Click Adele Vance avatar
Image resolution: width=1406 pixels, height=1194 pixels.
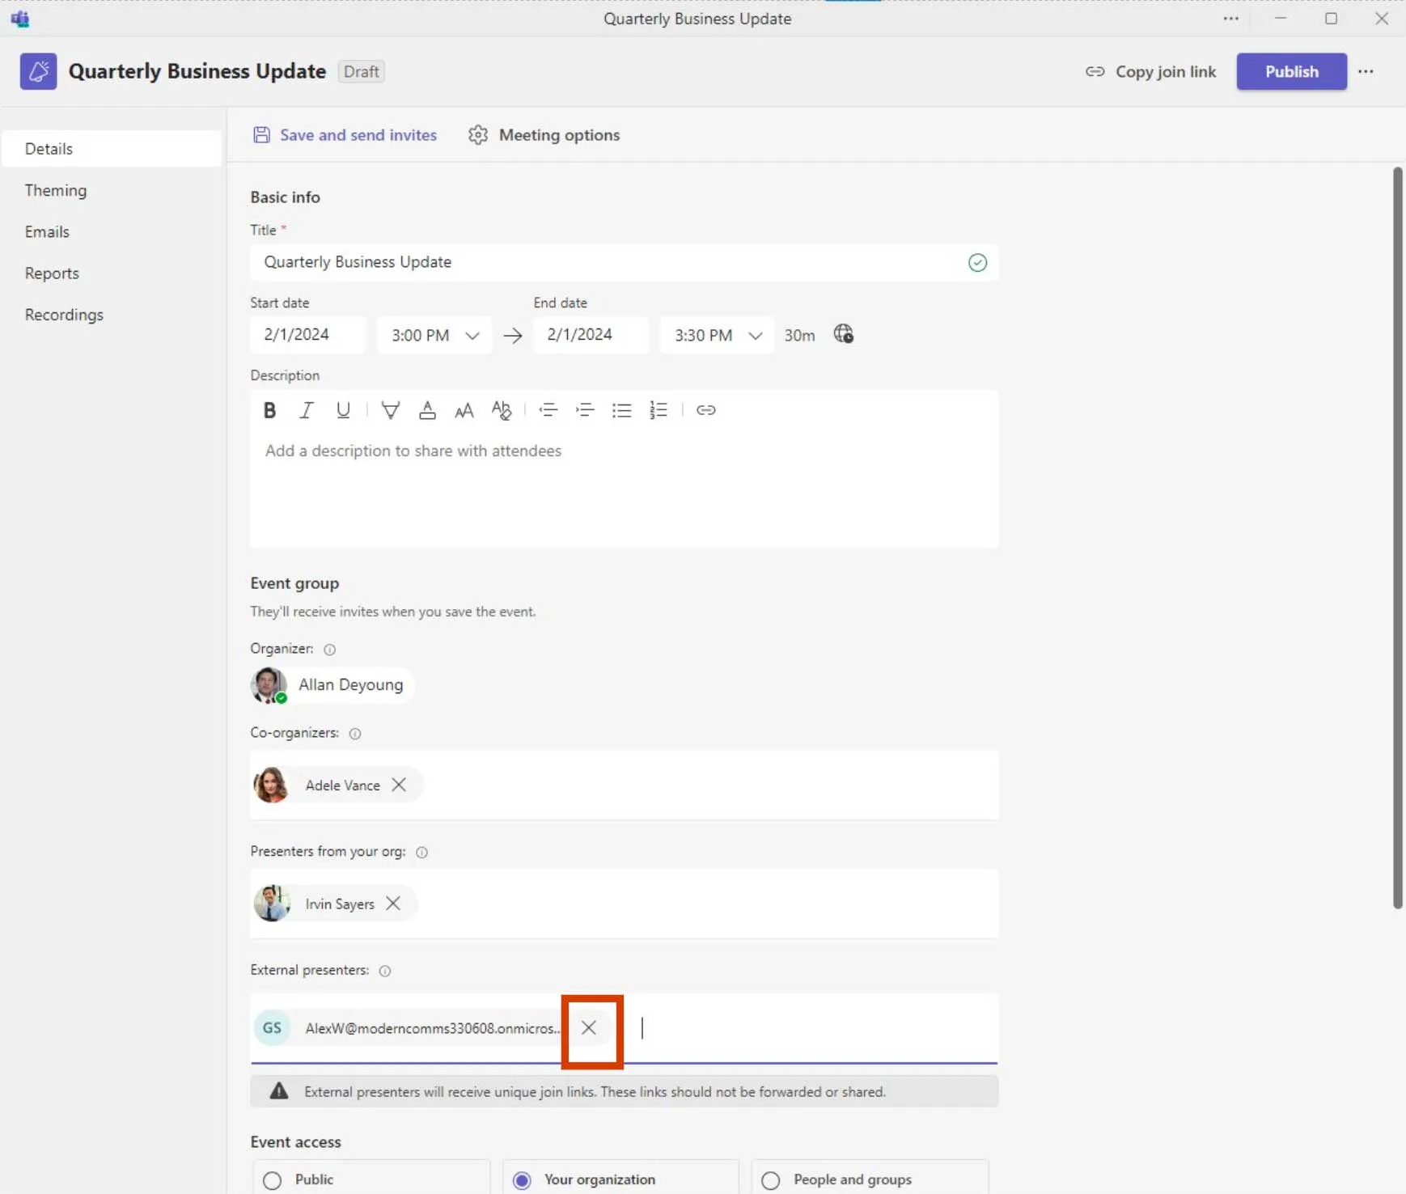pos(272,785)
